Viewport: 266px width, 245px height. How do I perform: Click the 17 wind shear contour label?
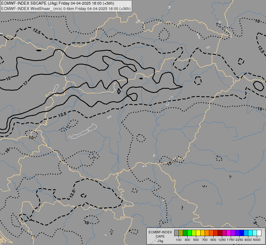[x=25, y=83]
